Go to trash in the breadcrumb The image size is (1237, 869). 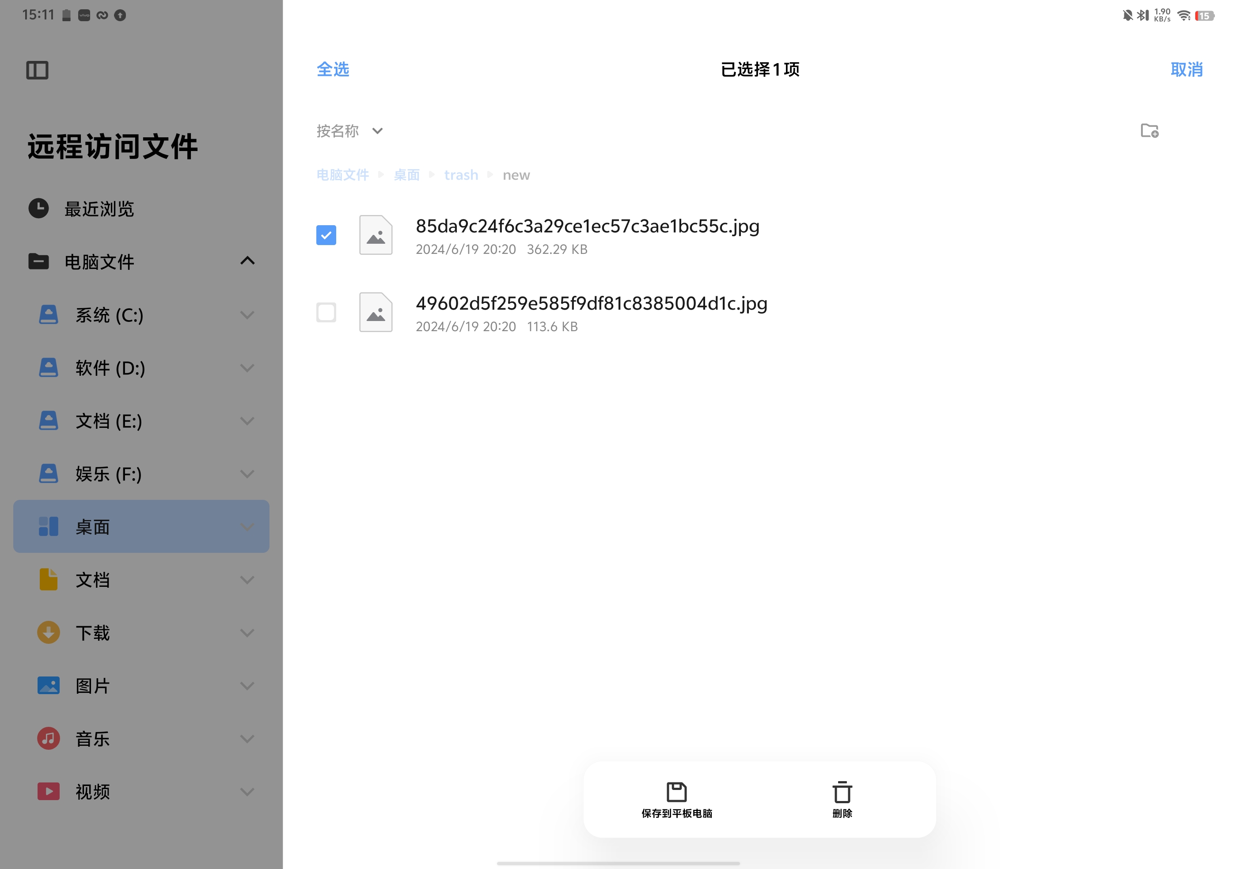tap(461, 175)
